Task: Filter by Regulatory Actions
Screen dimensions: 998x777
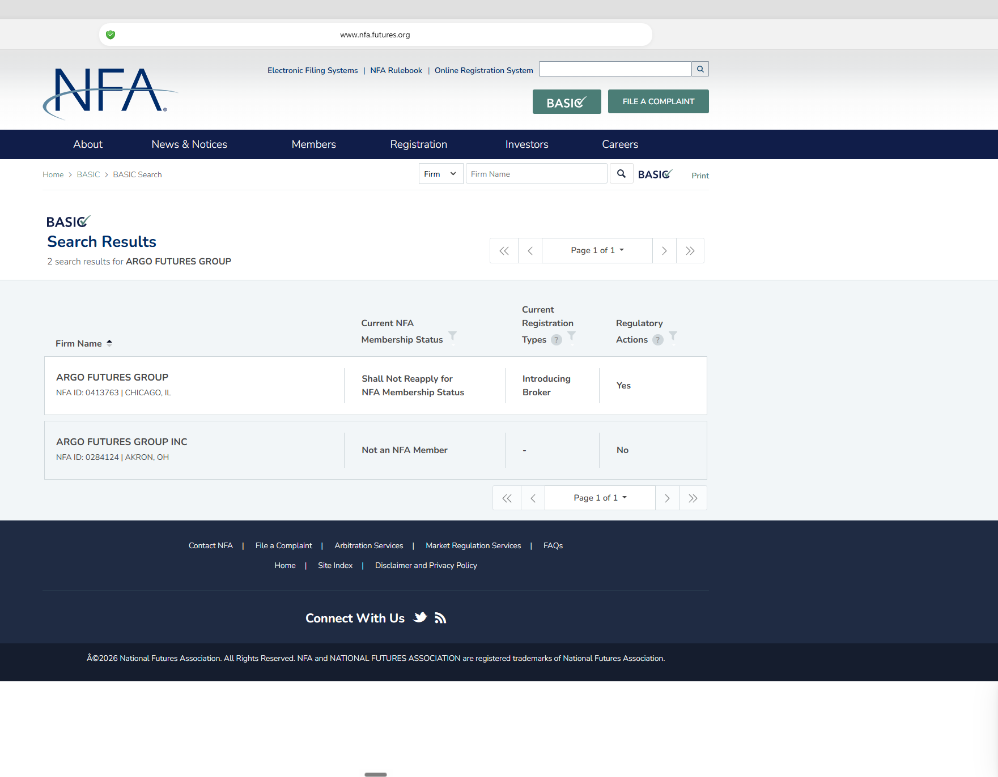Action: tap(673, 336)
